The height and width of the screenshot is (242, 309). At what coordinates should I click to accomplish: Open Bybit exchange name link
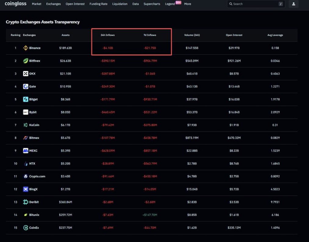click(33, 112)
